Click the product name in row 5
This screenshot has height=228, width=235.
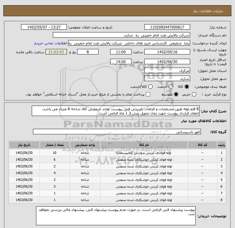(x=144, y=180)
